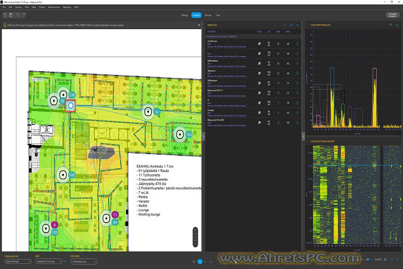Click the locate icon in the Measured AP-e0:64 row

297,123
